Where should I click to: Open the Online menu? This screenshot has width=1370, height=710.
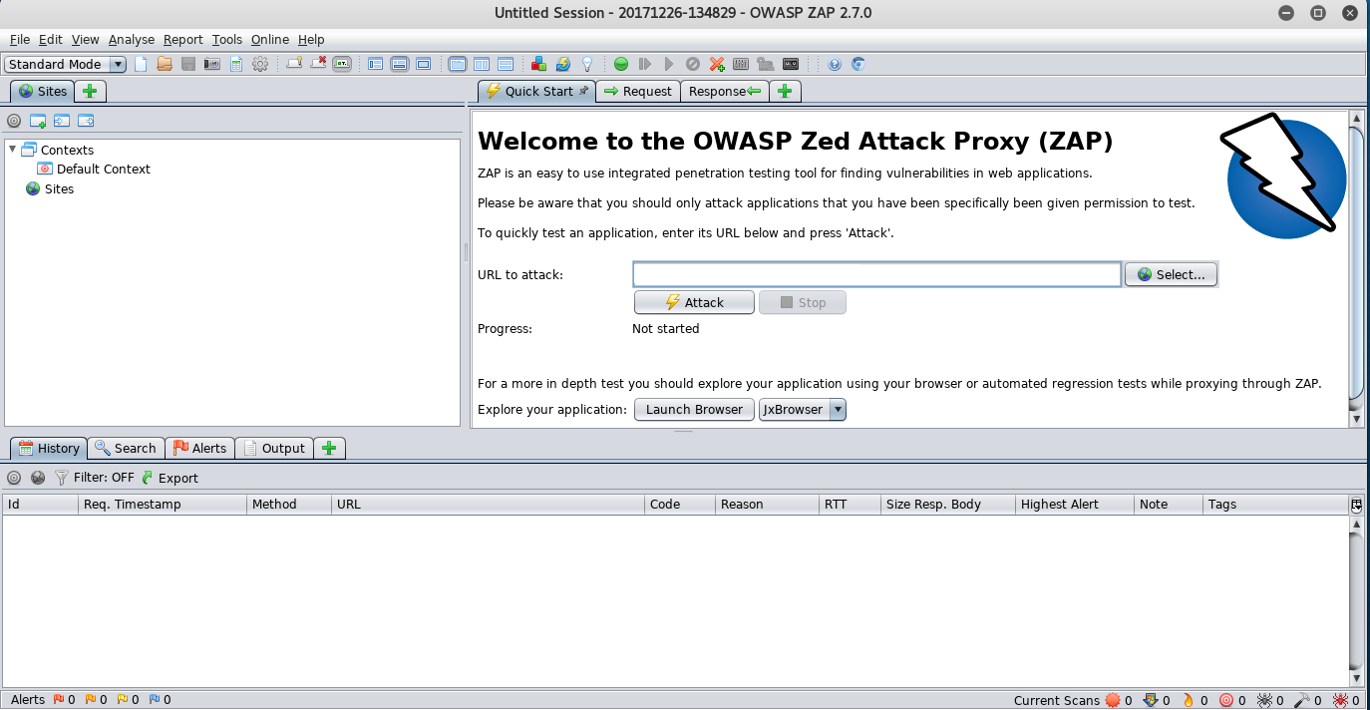tap(270, 39)
